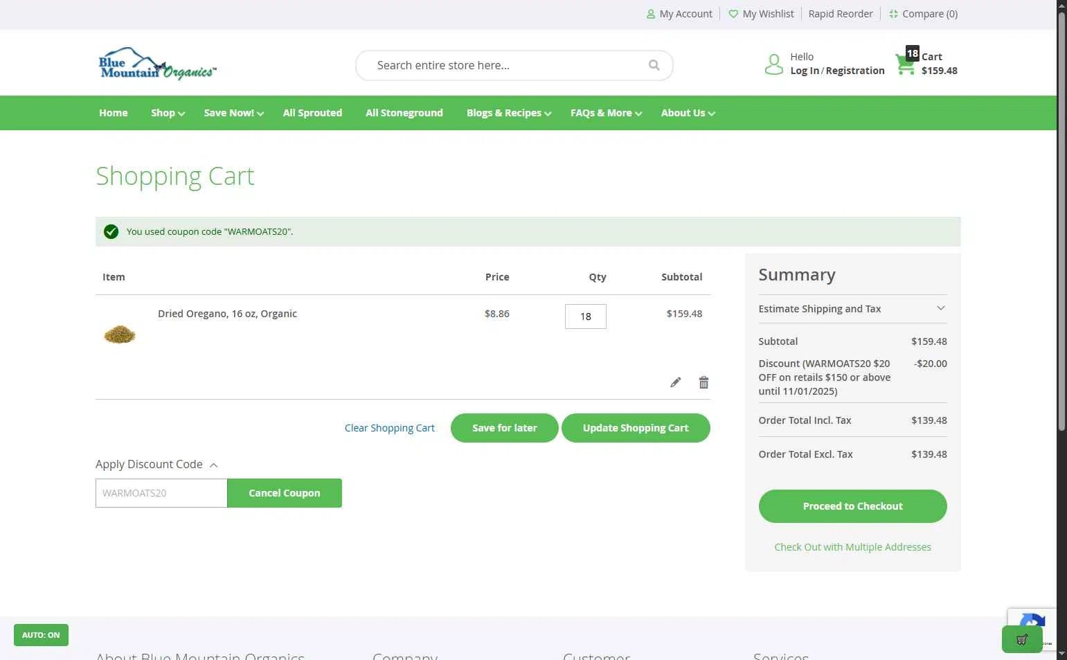Click the Save for later button

point(504,428)
